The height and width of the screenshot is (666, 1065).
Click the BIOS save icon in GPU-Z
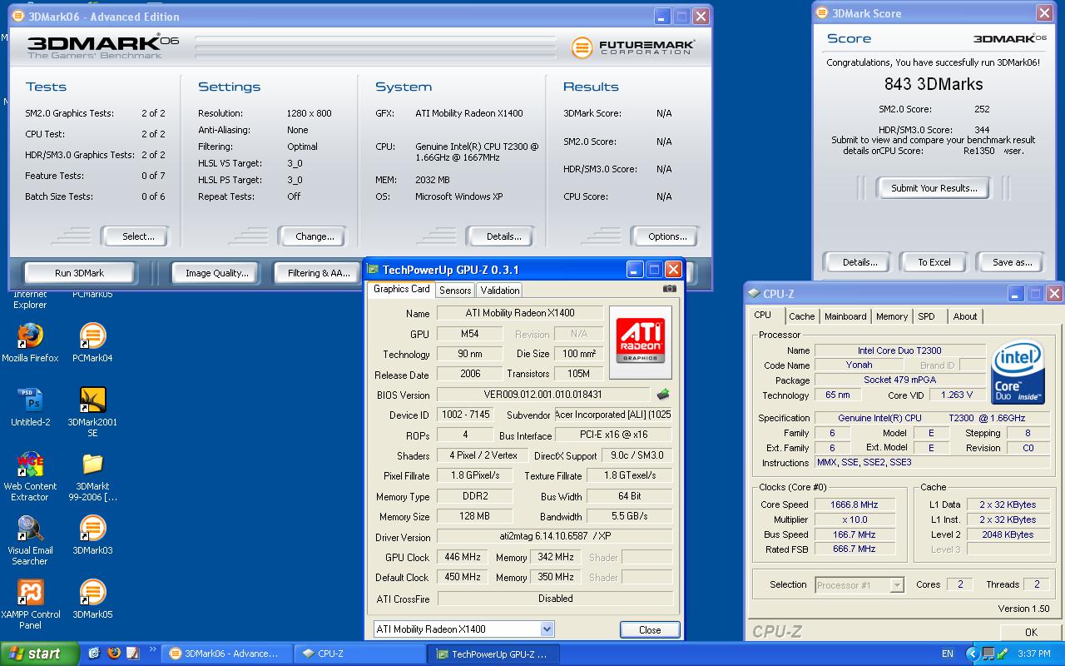(663, 395)
